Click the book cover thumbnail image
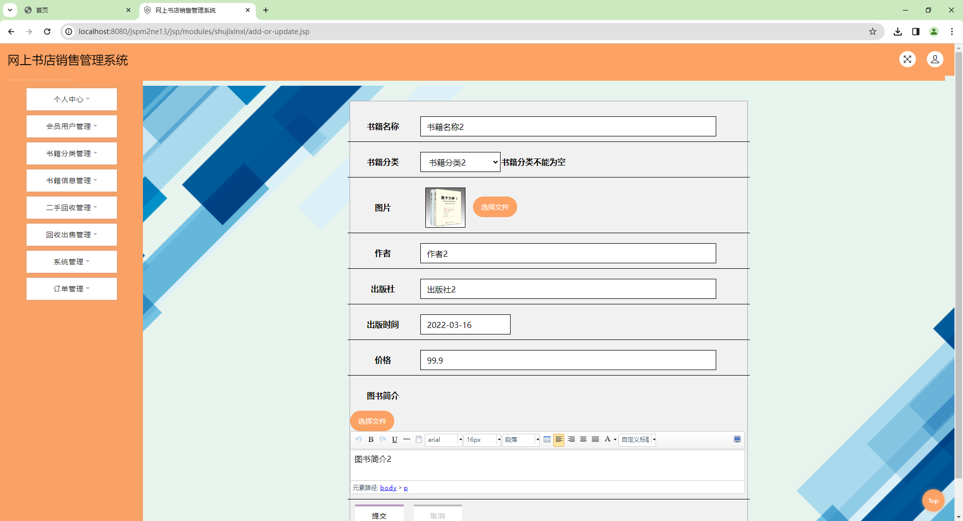Viewport: 963px width, 521px height. click(444, 207)
